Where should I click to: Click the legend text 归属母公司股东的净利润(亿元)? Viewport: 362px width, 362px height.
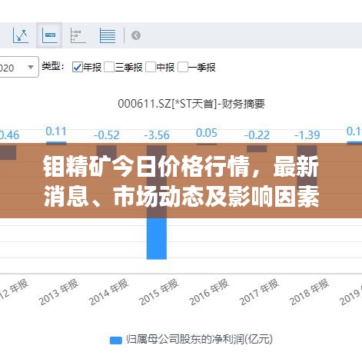(x=199, y=340)
